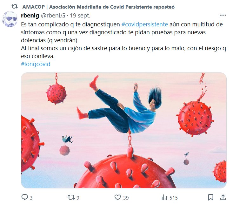
Task: Enlarge the falling person virus illustration
Action: pyautogui.click(x=123, y=130)
